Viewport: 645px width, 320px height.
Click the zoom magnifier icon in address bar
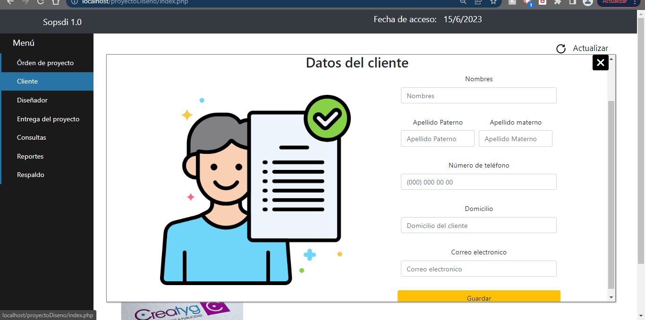coord(463,2)
